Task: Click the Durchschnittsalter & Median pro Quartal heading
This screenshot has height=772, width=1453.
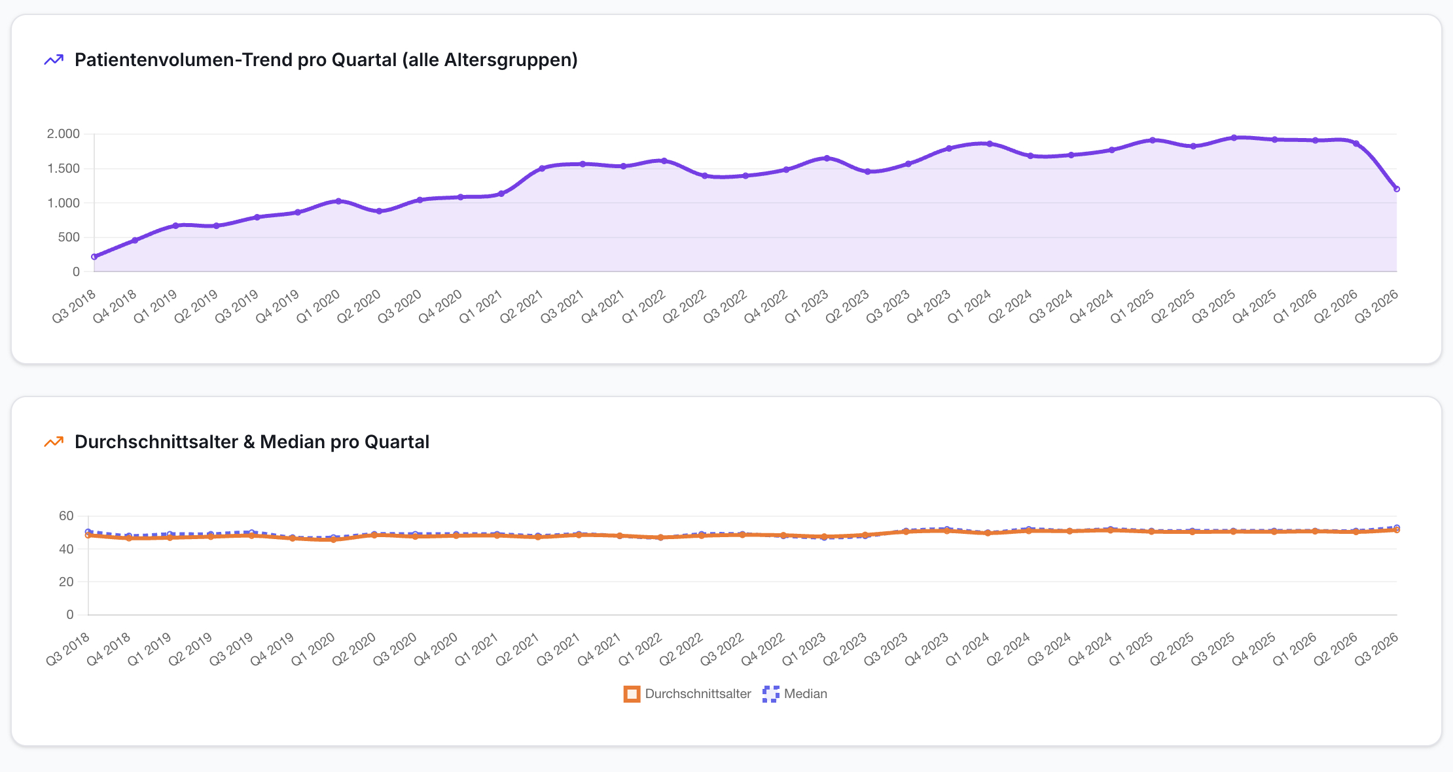Action: click(x=252, y=442)
